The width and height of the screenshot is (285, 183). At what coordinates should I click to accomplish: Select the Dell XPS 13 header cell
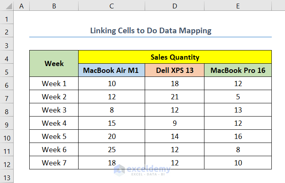(174, 70)
